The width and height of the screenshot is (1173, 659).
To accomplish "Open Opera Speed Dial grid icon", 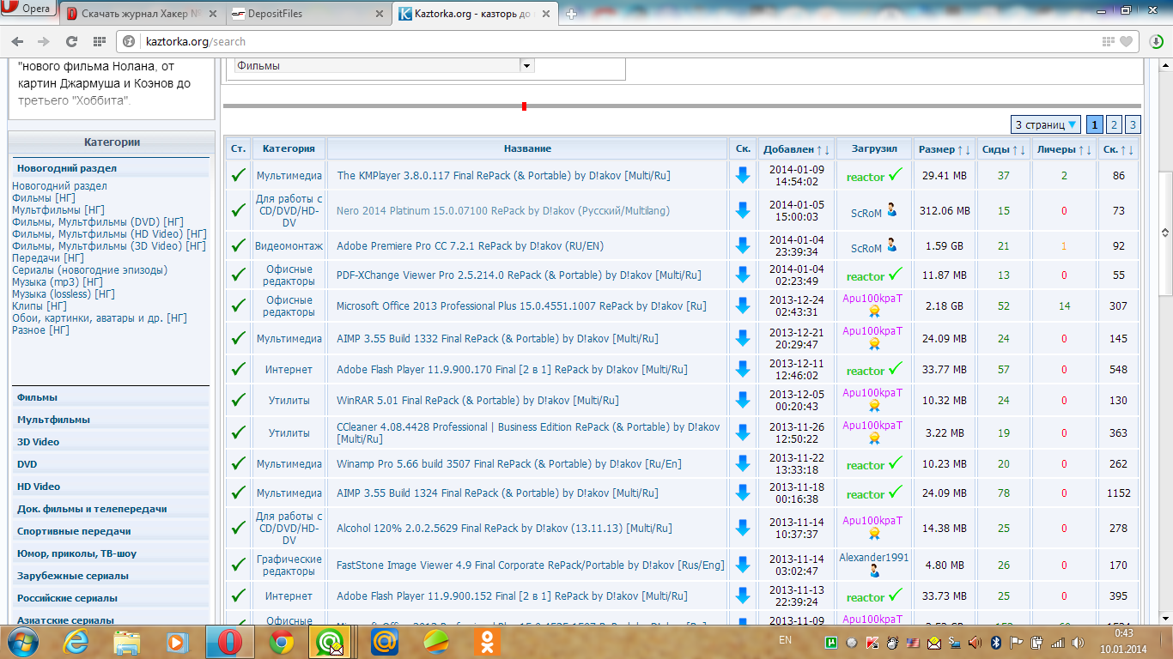I will (x=100, y=41).
